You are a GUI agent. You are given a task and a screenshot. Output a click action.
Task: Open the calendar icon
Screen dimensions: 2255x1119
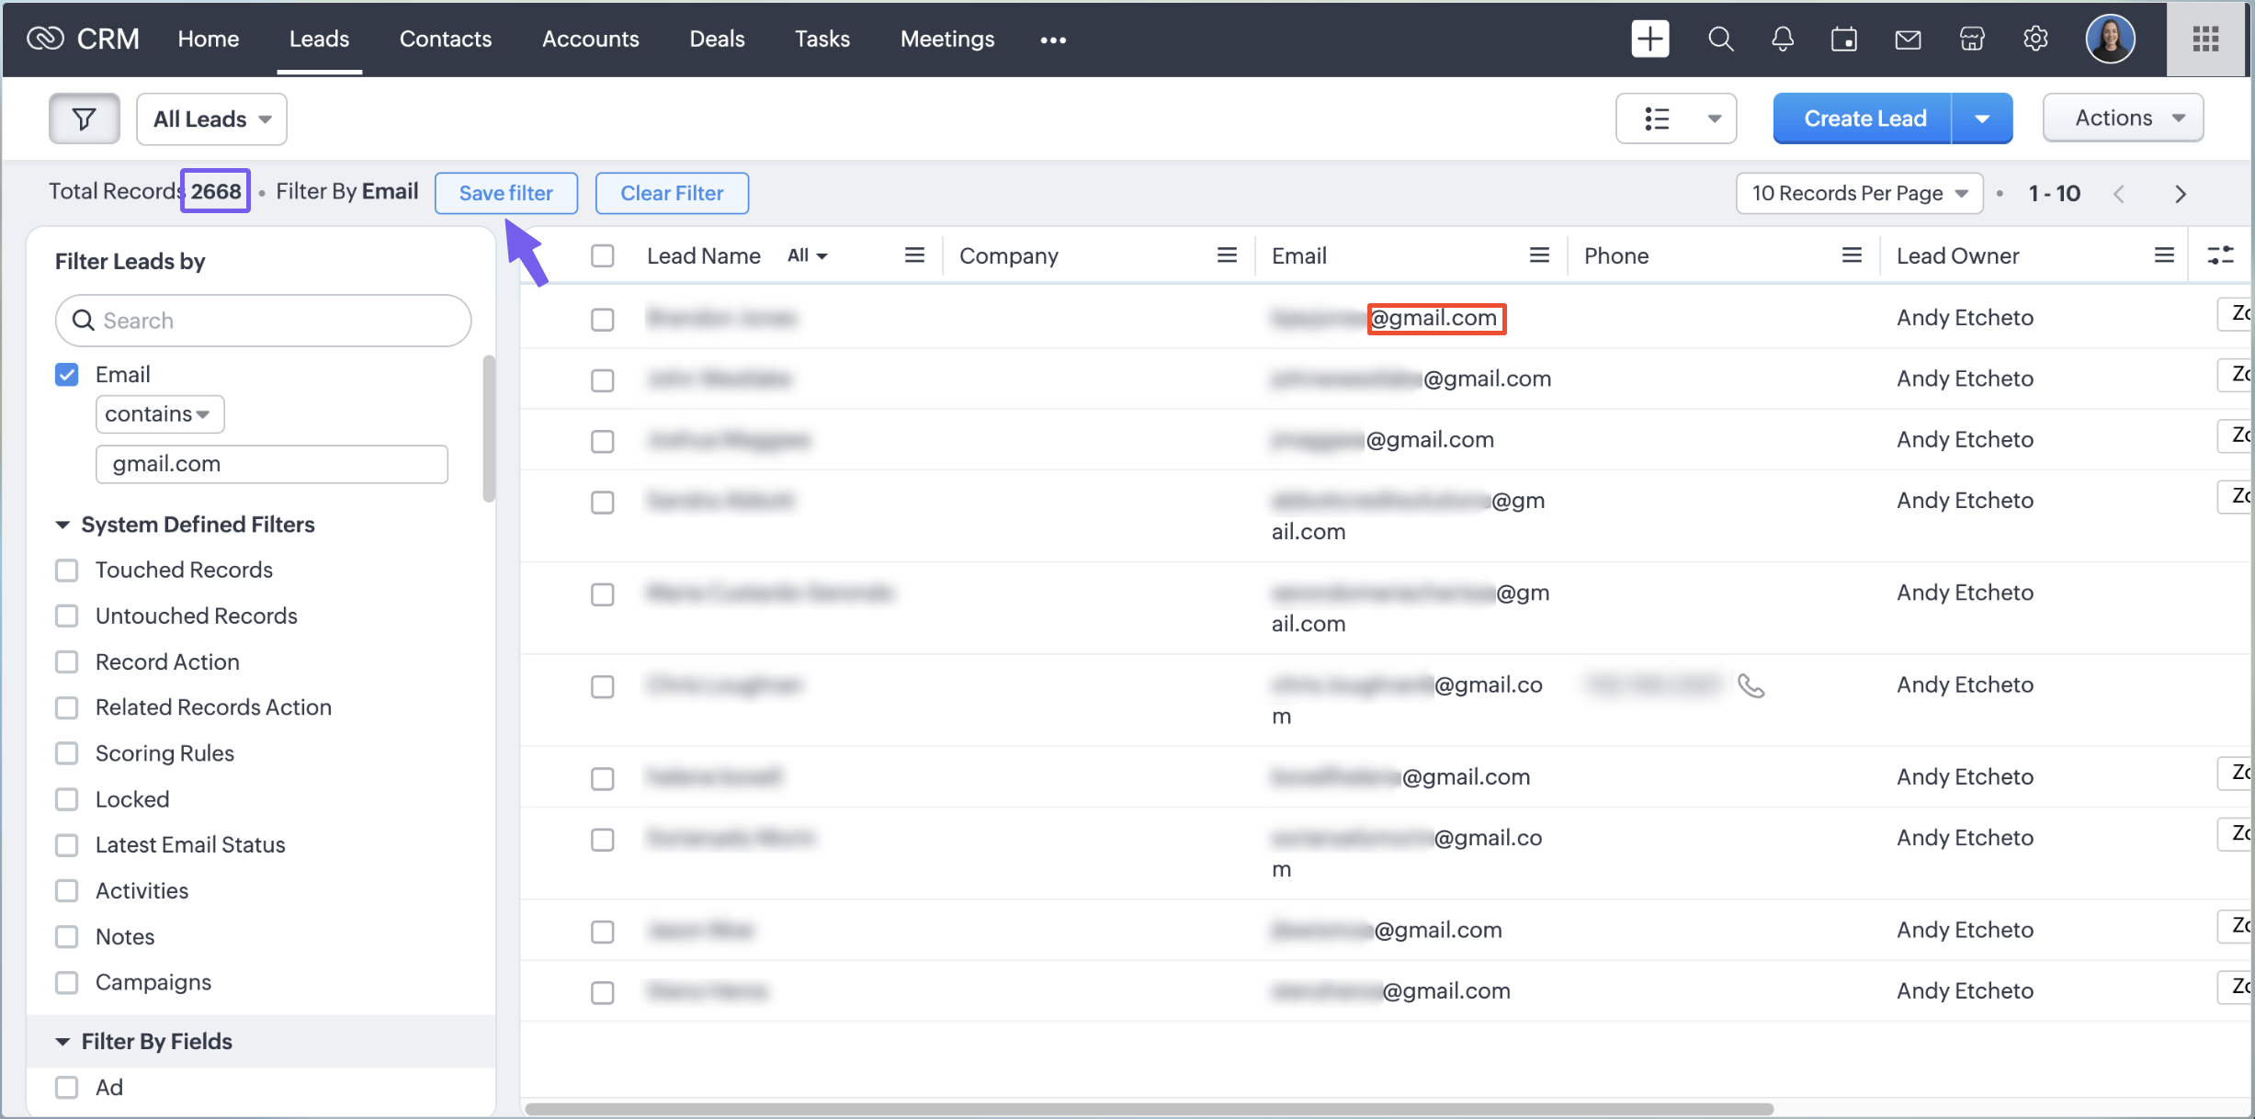click(1843, 39)
